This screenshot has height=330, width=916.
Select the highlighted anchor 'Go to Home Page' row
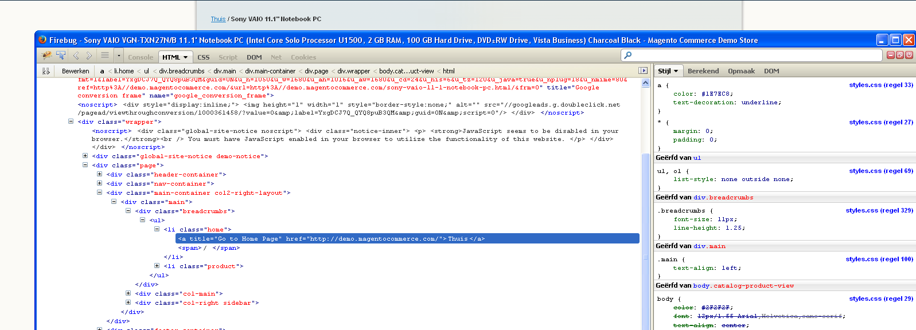coord(407,238)
